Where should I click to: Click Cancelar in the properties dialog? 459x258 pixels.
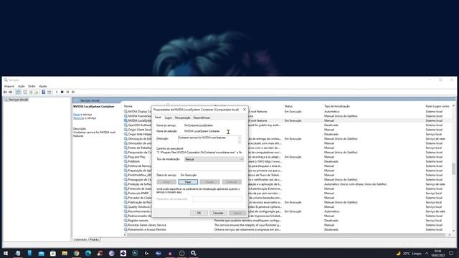click(x=218, y=213)
